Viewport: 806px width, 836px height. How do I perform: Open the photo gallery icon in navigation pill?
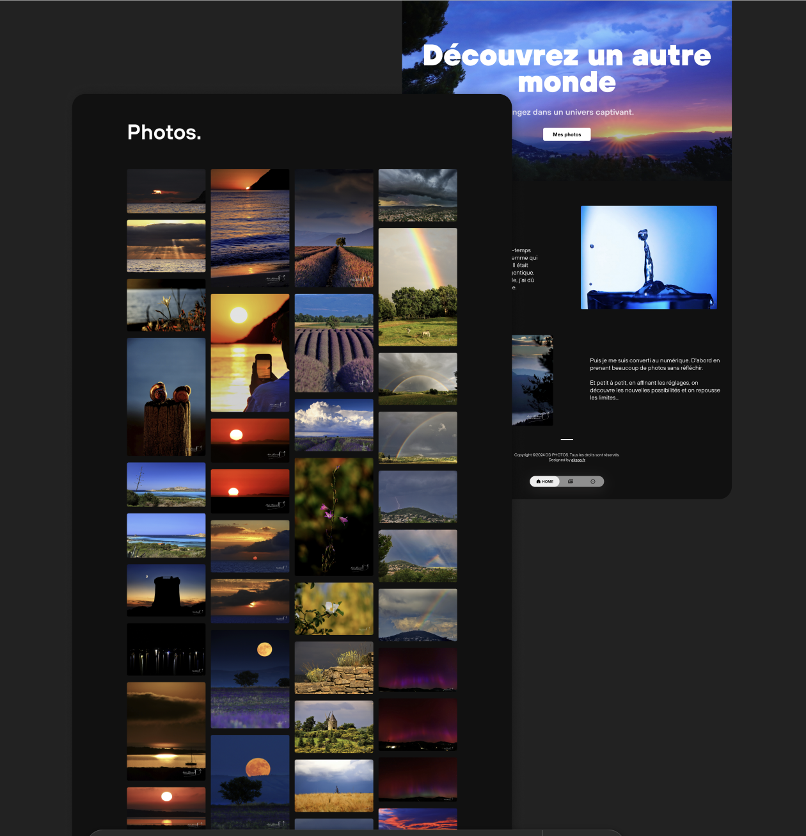tap(571, 481)
